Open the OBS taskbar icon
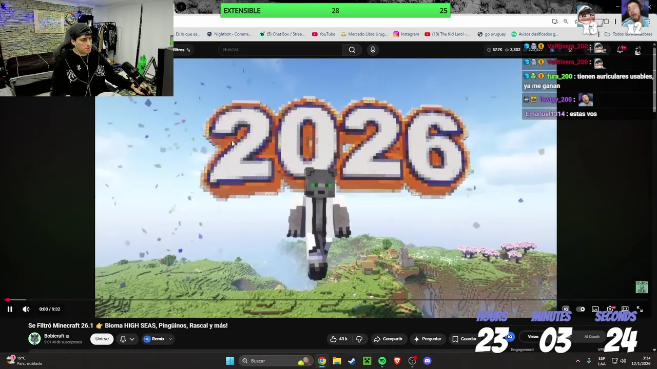The image size is (657, 369). coord(412,361)
